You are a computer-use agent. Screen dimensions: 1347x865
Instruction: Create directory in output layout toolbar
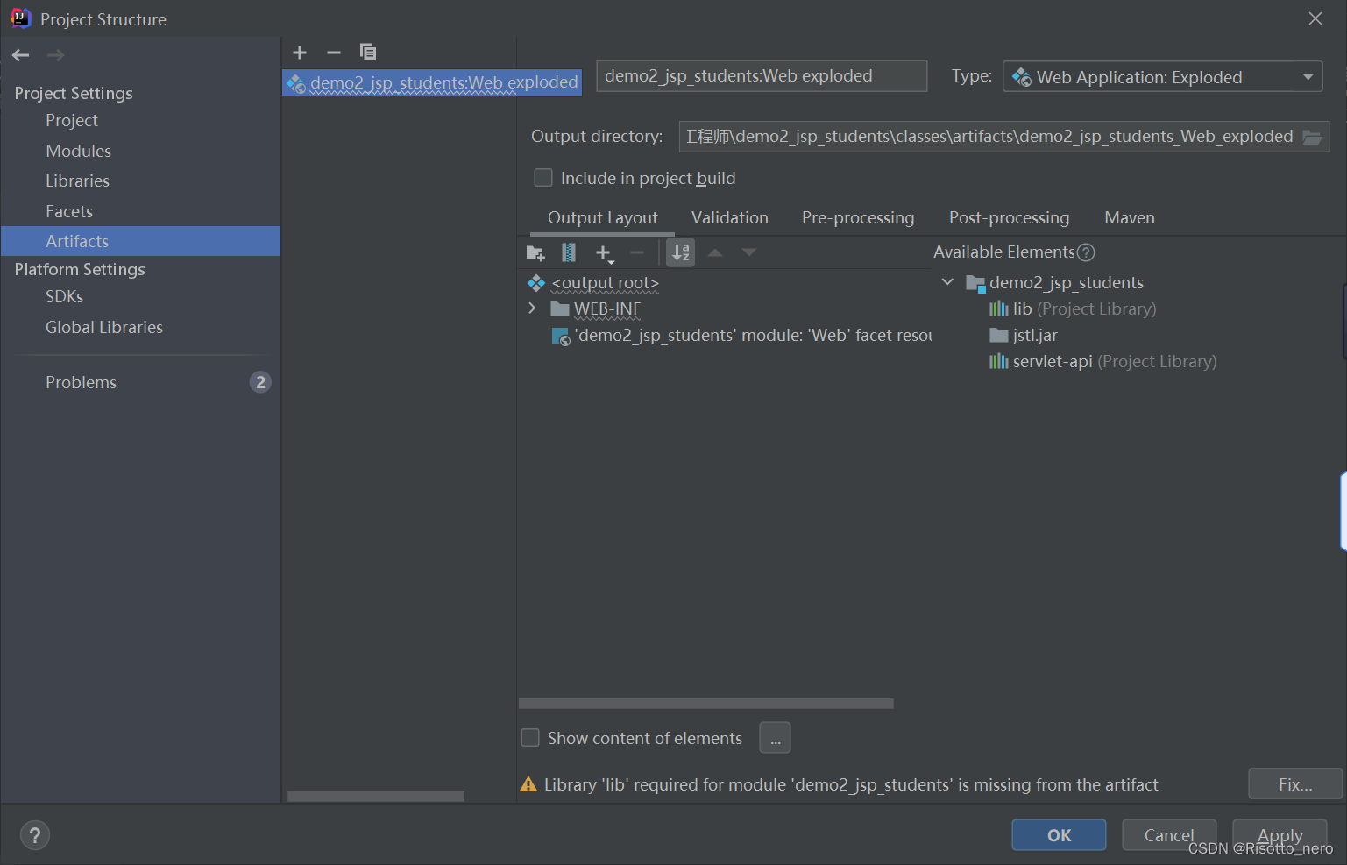coord(535,253)
